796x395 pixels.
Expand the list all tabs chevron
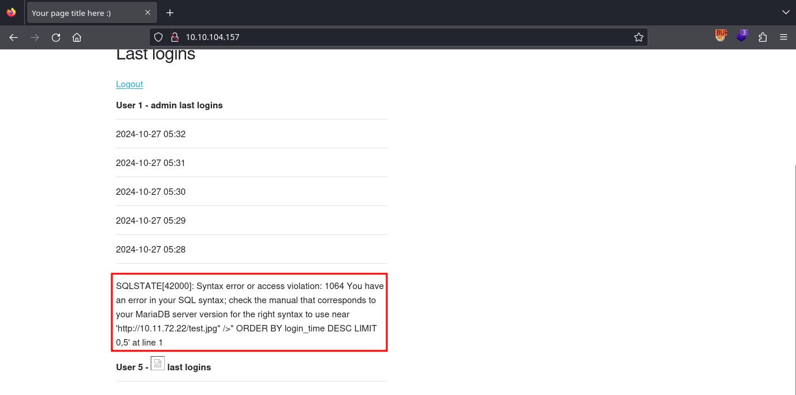[785, 12]
